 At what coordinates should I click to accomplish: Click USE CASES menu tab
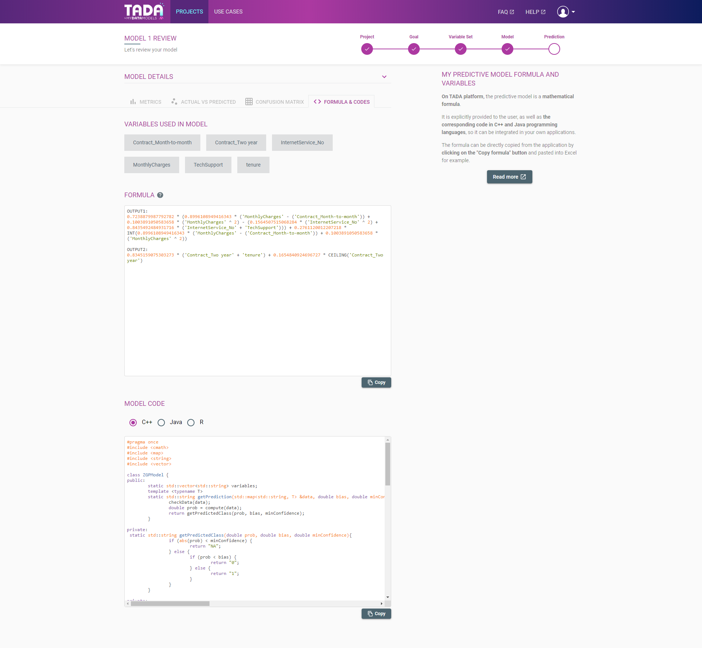(x=228, y=12)
